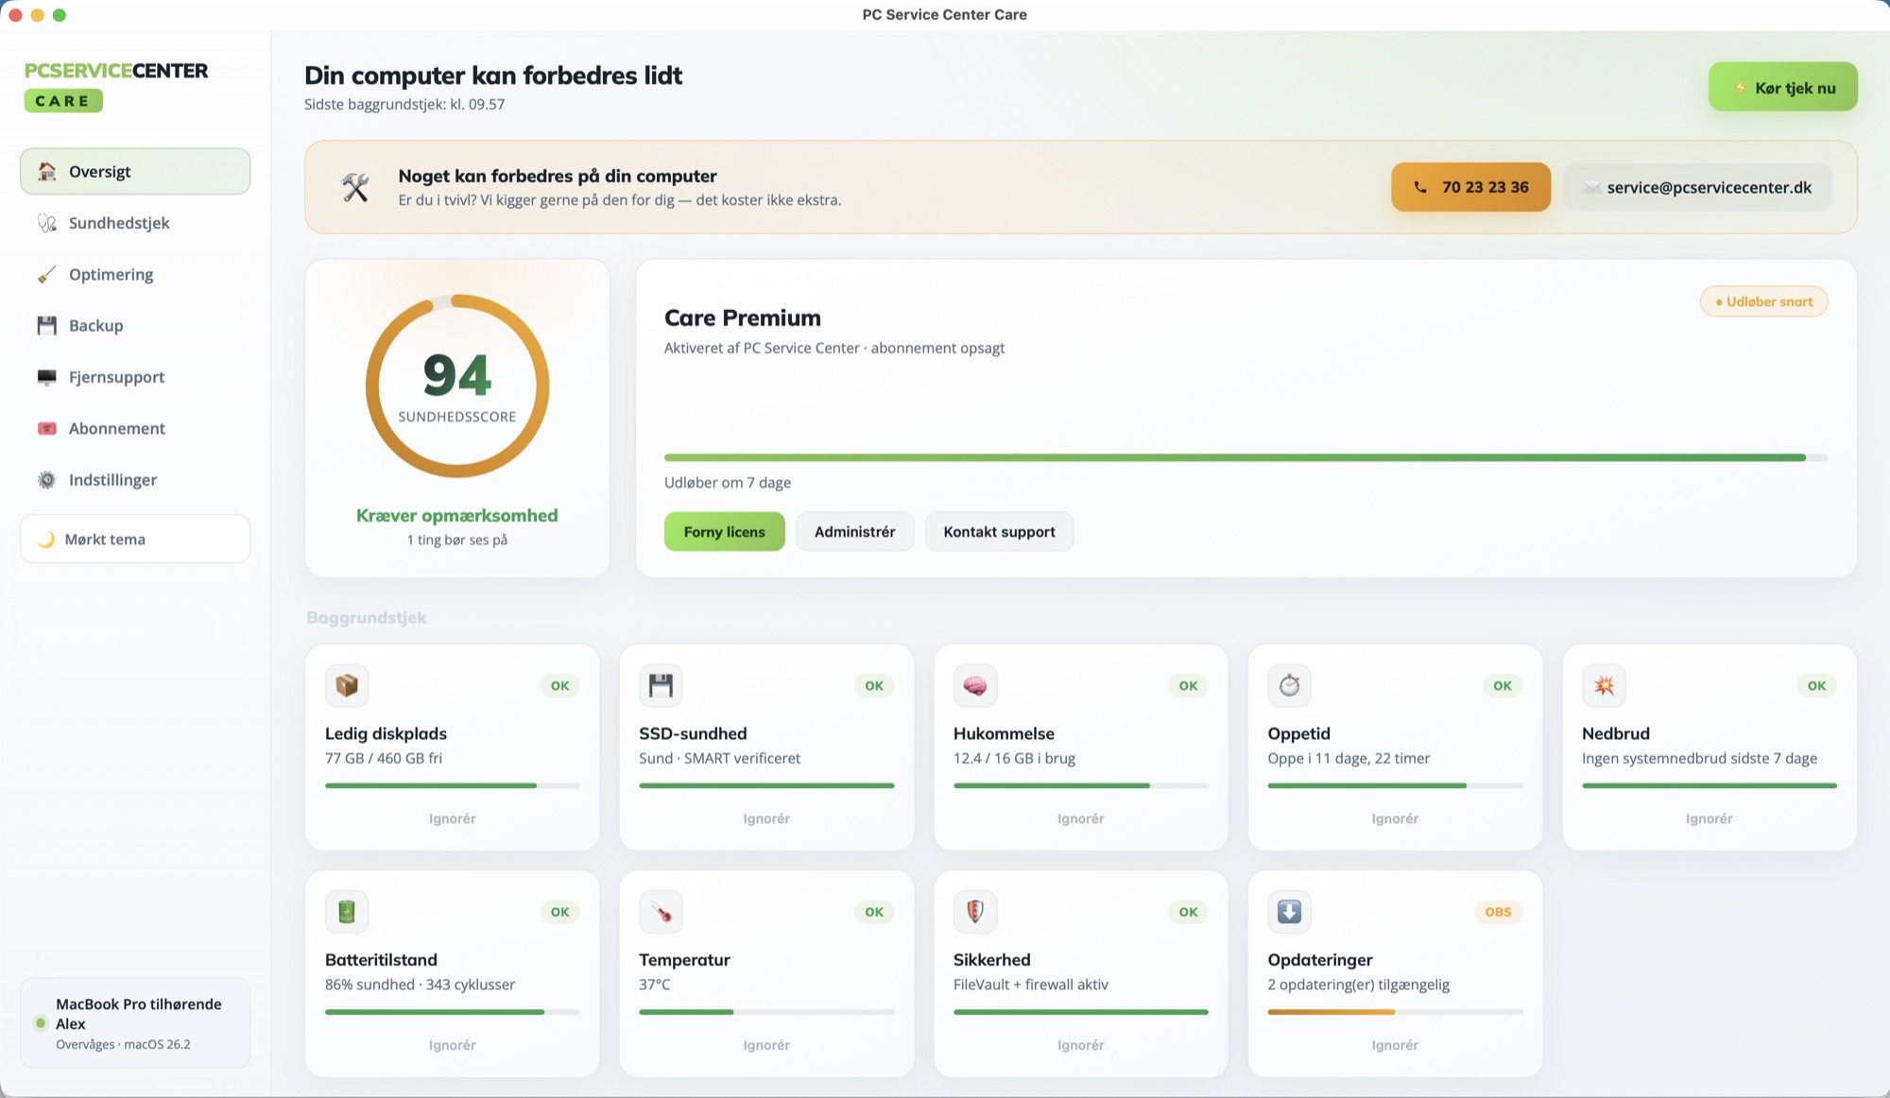Viewport: 1890px width, 1098px height.
Task: Open Indstillinger settings
Action: (x=135, y=480)
